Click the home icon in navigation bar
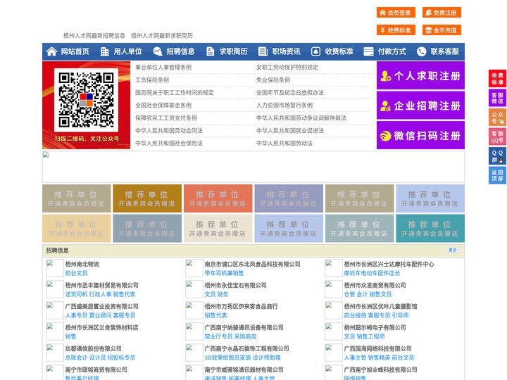 pyautogui.click(x=51, y=51)
